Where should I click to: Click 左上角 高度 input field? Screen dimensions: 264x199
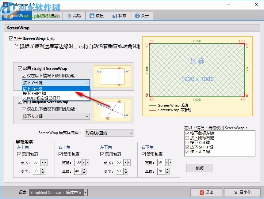tap(36, 171)
